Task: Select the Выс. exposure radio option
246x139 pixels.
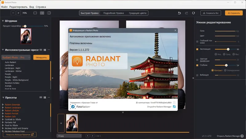Action: point(234,54)
